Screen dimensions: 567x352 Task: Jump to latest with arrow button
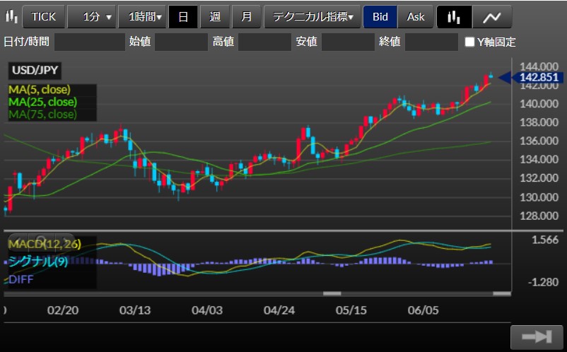coord(537,337)
